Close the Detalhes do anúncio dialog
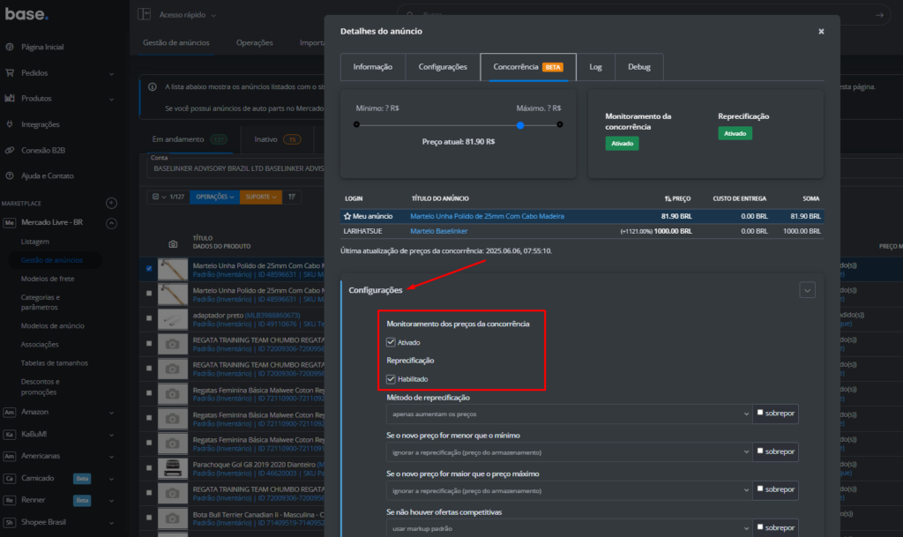This screenshot has width=903, height=537. click(821, 31)
